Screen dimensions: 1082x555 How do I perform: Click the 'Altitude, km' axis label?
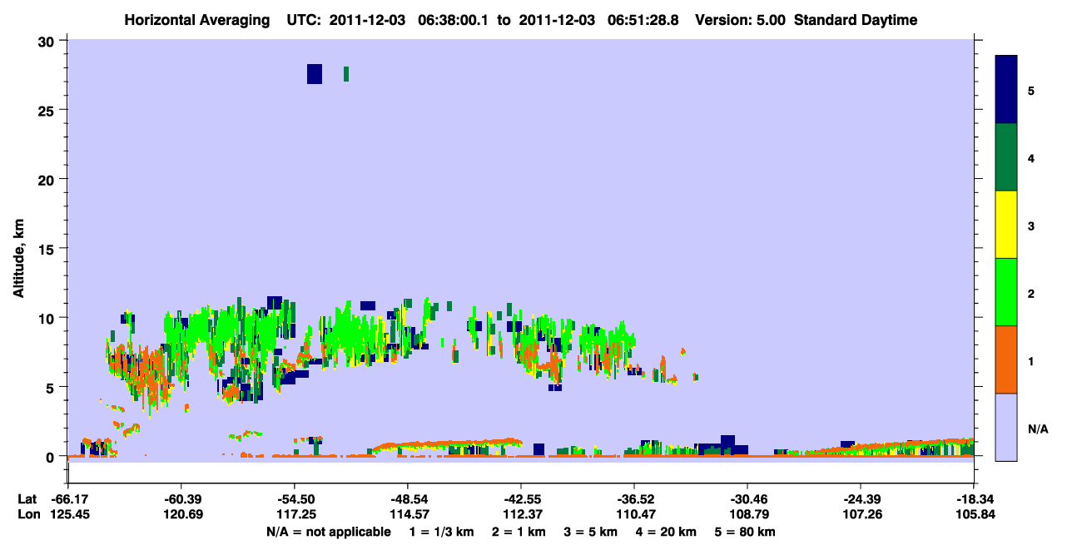click(18, 257)
